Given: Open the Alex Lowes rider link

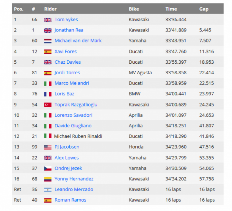Looking at the screenshot, I should click(x=67, y=158).
